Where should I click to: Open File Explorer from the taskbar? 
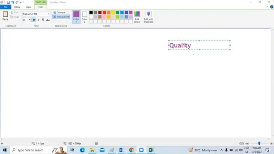point(92,150)
